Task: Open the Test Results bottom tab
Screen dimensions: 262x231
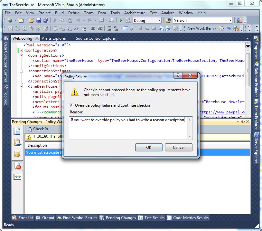Action: click(151, 217)
